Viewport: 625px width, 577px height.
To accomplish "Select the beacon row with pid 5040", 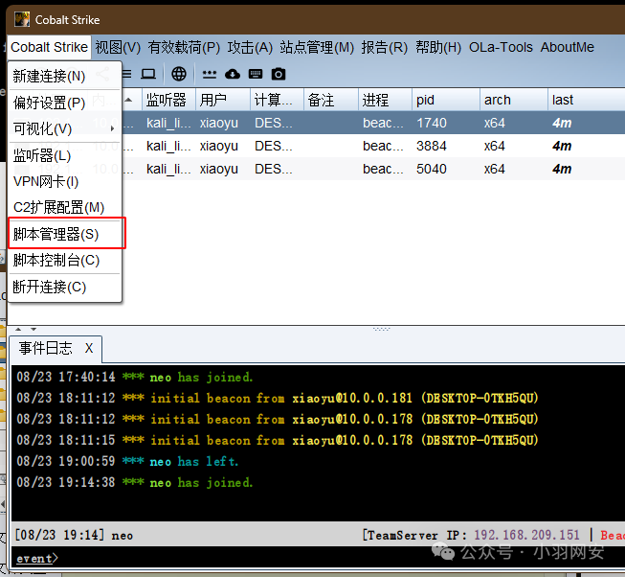I will (373, 169).
